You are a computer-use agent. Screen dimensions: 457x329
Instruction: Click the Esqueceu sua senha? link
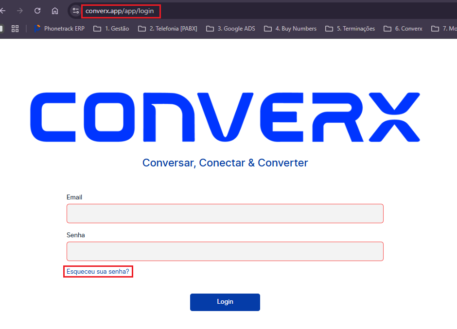pos(98,272)
